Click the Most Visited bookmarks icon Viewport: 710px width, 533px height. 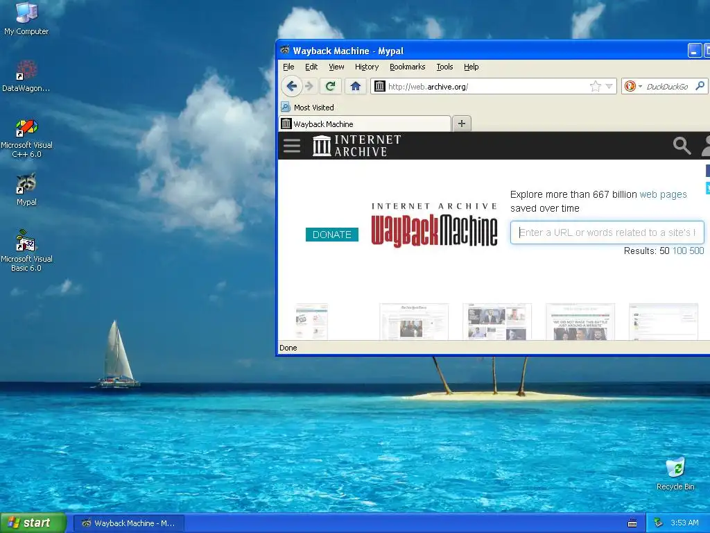[285, 107]
